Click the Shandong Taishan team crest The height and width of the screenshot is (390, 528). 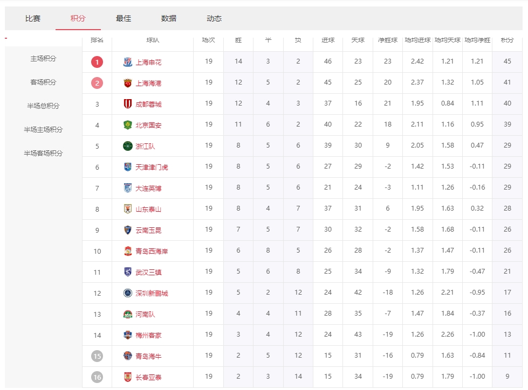click(128, 209)
